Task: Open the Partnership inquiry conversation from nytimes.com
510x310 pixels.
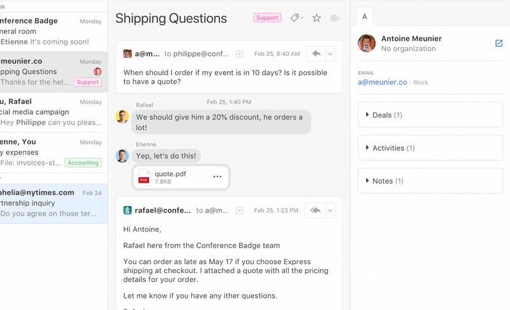Action: [54, 204]
